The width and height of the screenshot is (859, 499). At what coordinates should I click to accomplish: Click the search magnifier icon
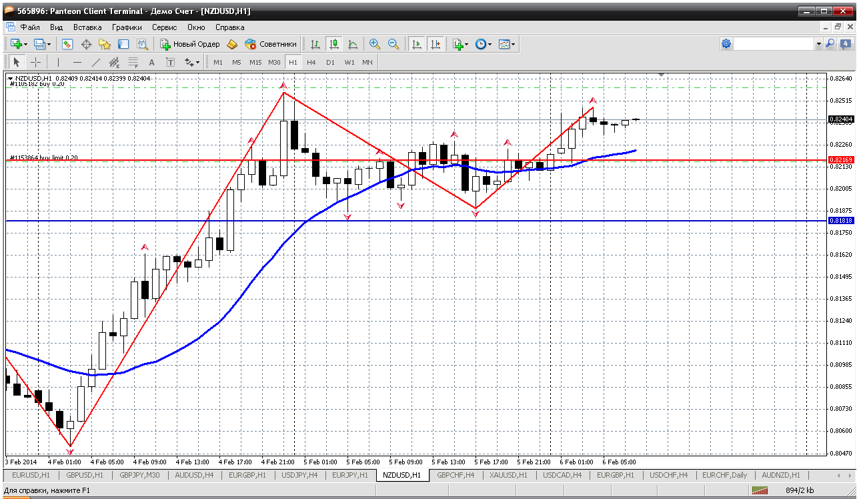coord(830,43)
